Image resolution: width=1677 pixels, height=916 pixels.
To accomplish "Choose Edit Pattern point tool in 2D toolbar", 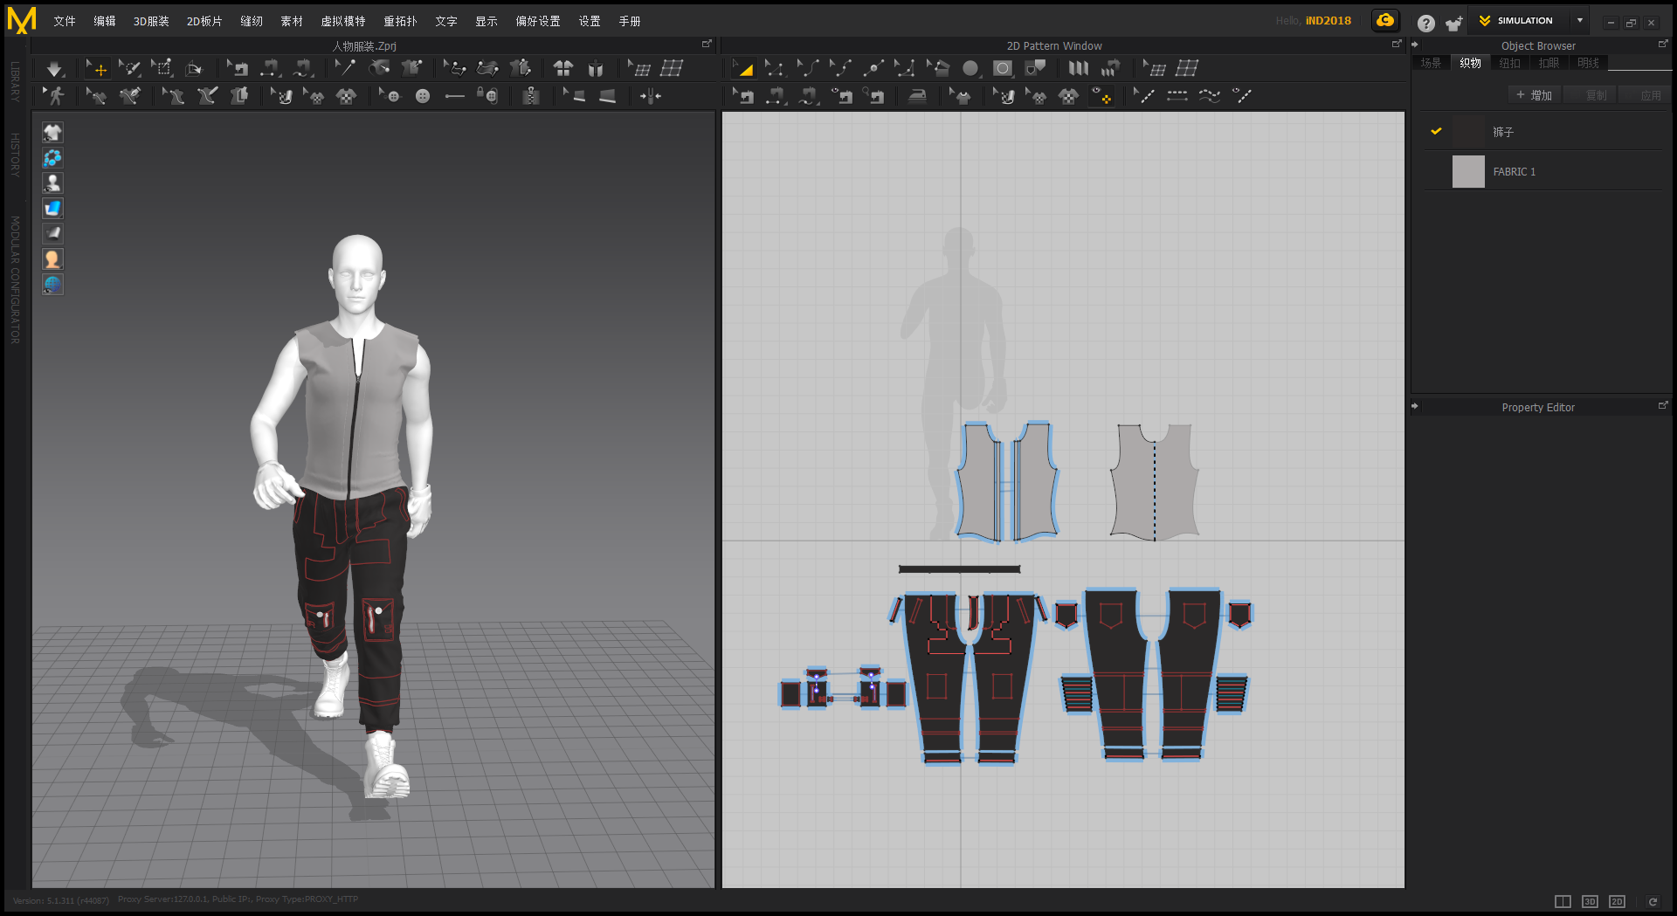I will pos(775,68).
